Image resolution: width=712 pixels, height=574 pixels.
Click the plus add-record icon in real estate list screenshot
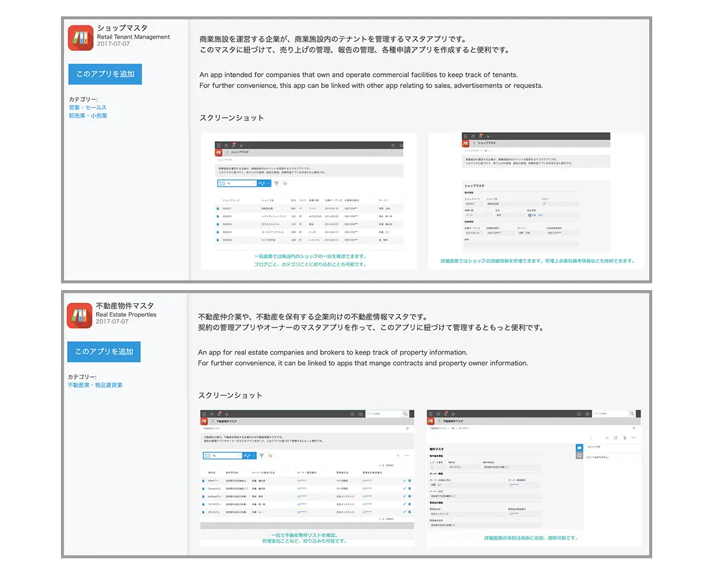click(x=398, y=456)
